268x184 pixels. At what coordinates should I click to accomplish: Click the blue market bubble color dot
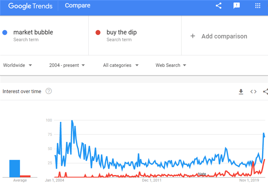5,32
